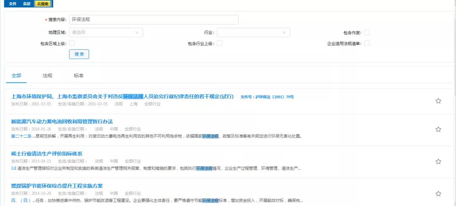Toggle the 包含区域上级 checkbox
This screenshot has height=206, width=456.
[72, 43]
